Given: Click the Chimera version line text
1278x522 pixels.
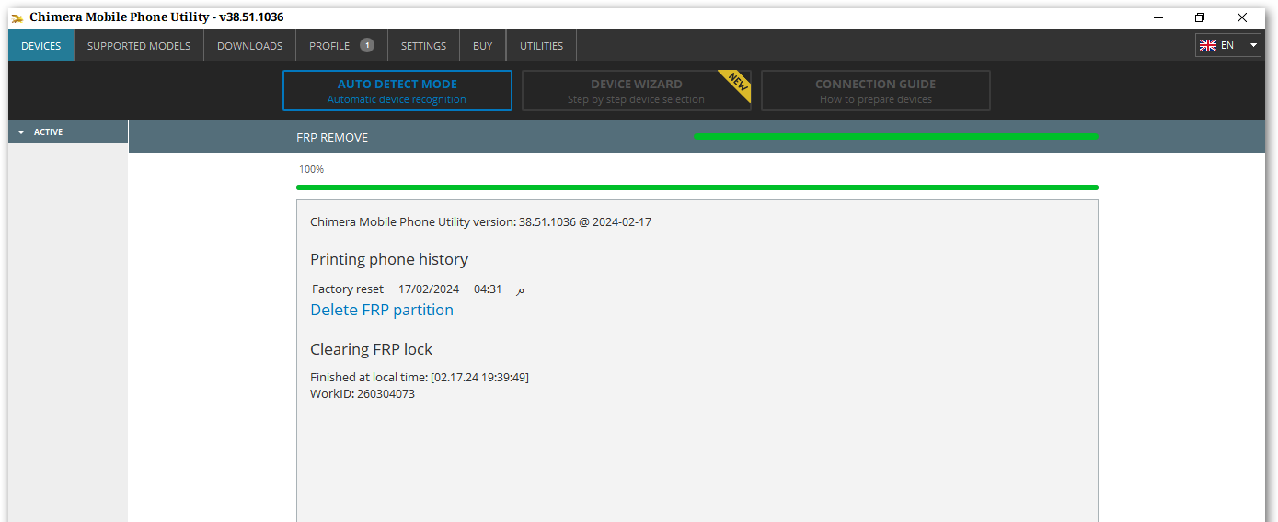Looking at the screenshot, I should (480, 221).
